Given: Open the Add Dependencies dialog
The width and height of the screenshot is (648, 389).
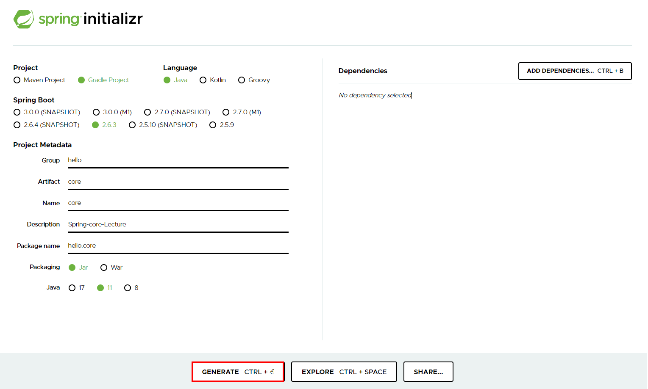Looking at the screenshot, I should click(x=575, y=71).
